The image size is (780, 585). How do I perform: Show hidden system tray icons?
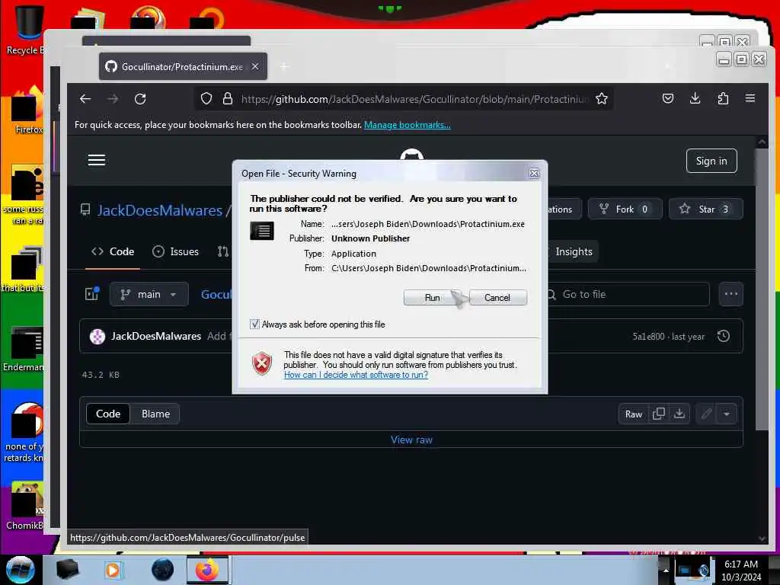pyautogui.click(x=665, y=571)
